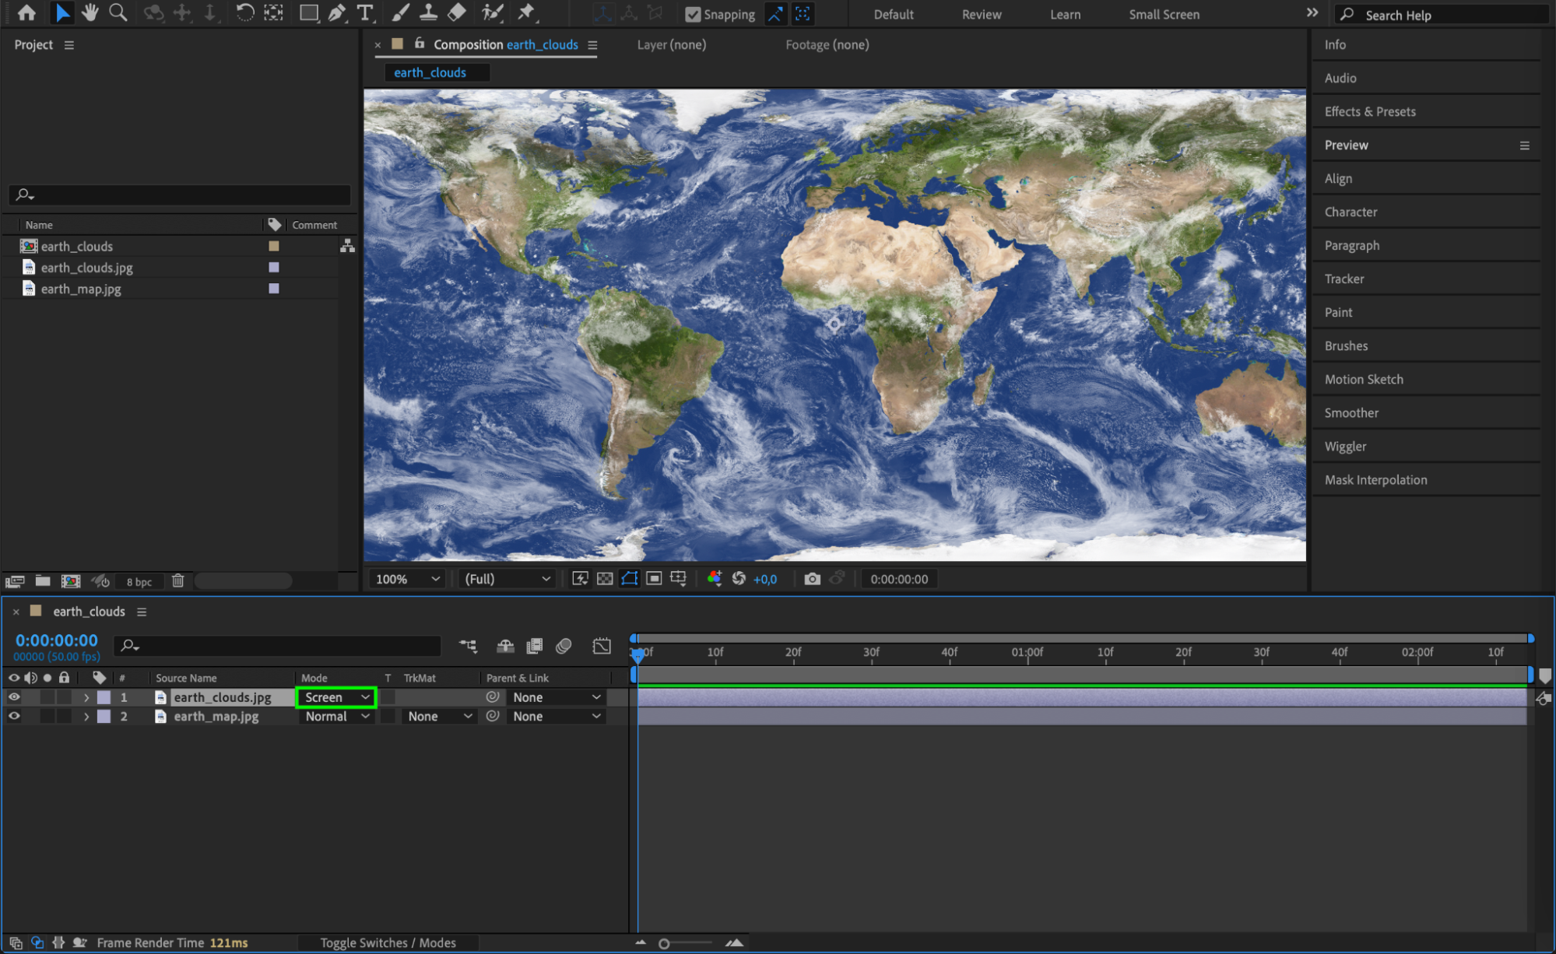Enable the Rotation tool
The width and height of the screenshot is (1556, 954).
click(244, 12)
